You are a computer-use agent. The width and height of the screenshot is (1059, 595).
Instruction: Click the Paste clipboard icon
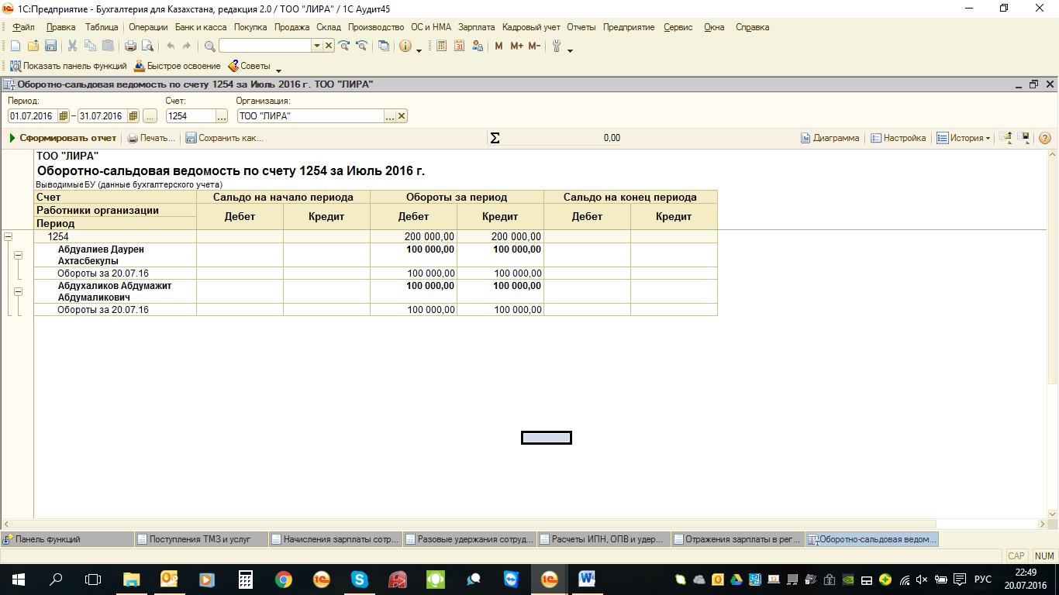tap(108, 46)
